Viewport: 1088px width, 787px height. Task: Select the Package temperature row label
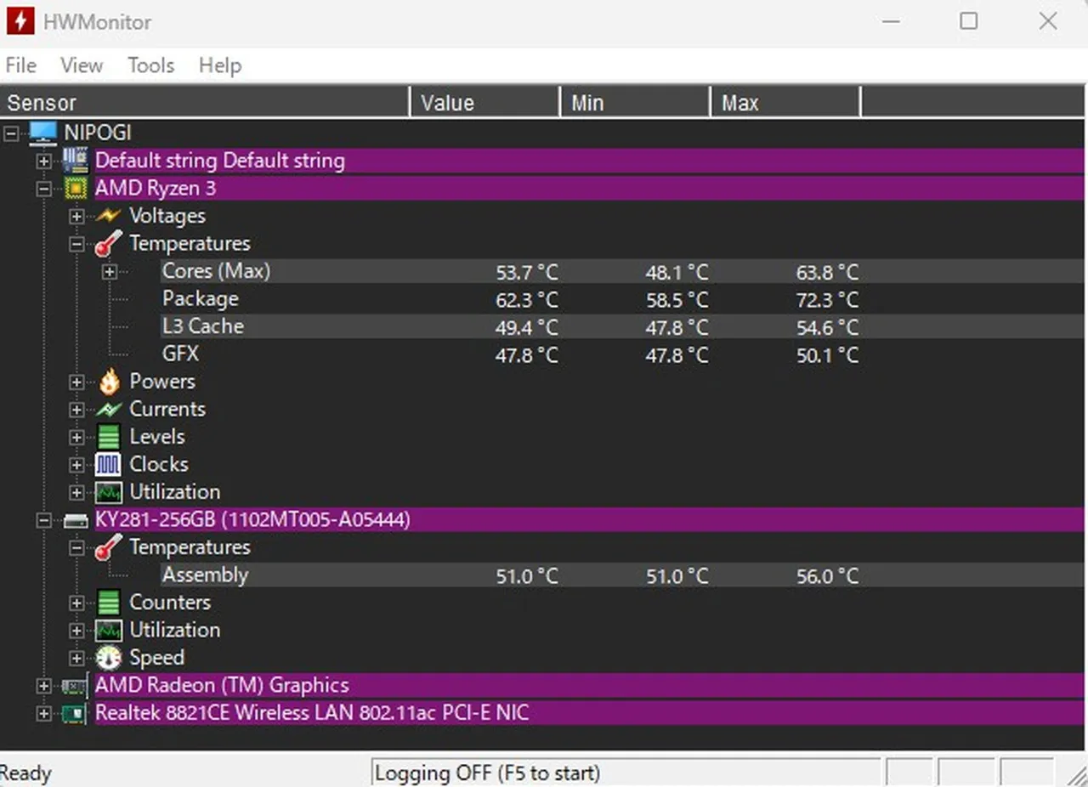(x=201, y=299)
